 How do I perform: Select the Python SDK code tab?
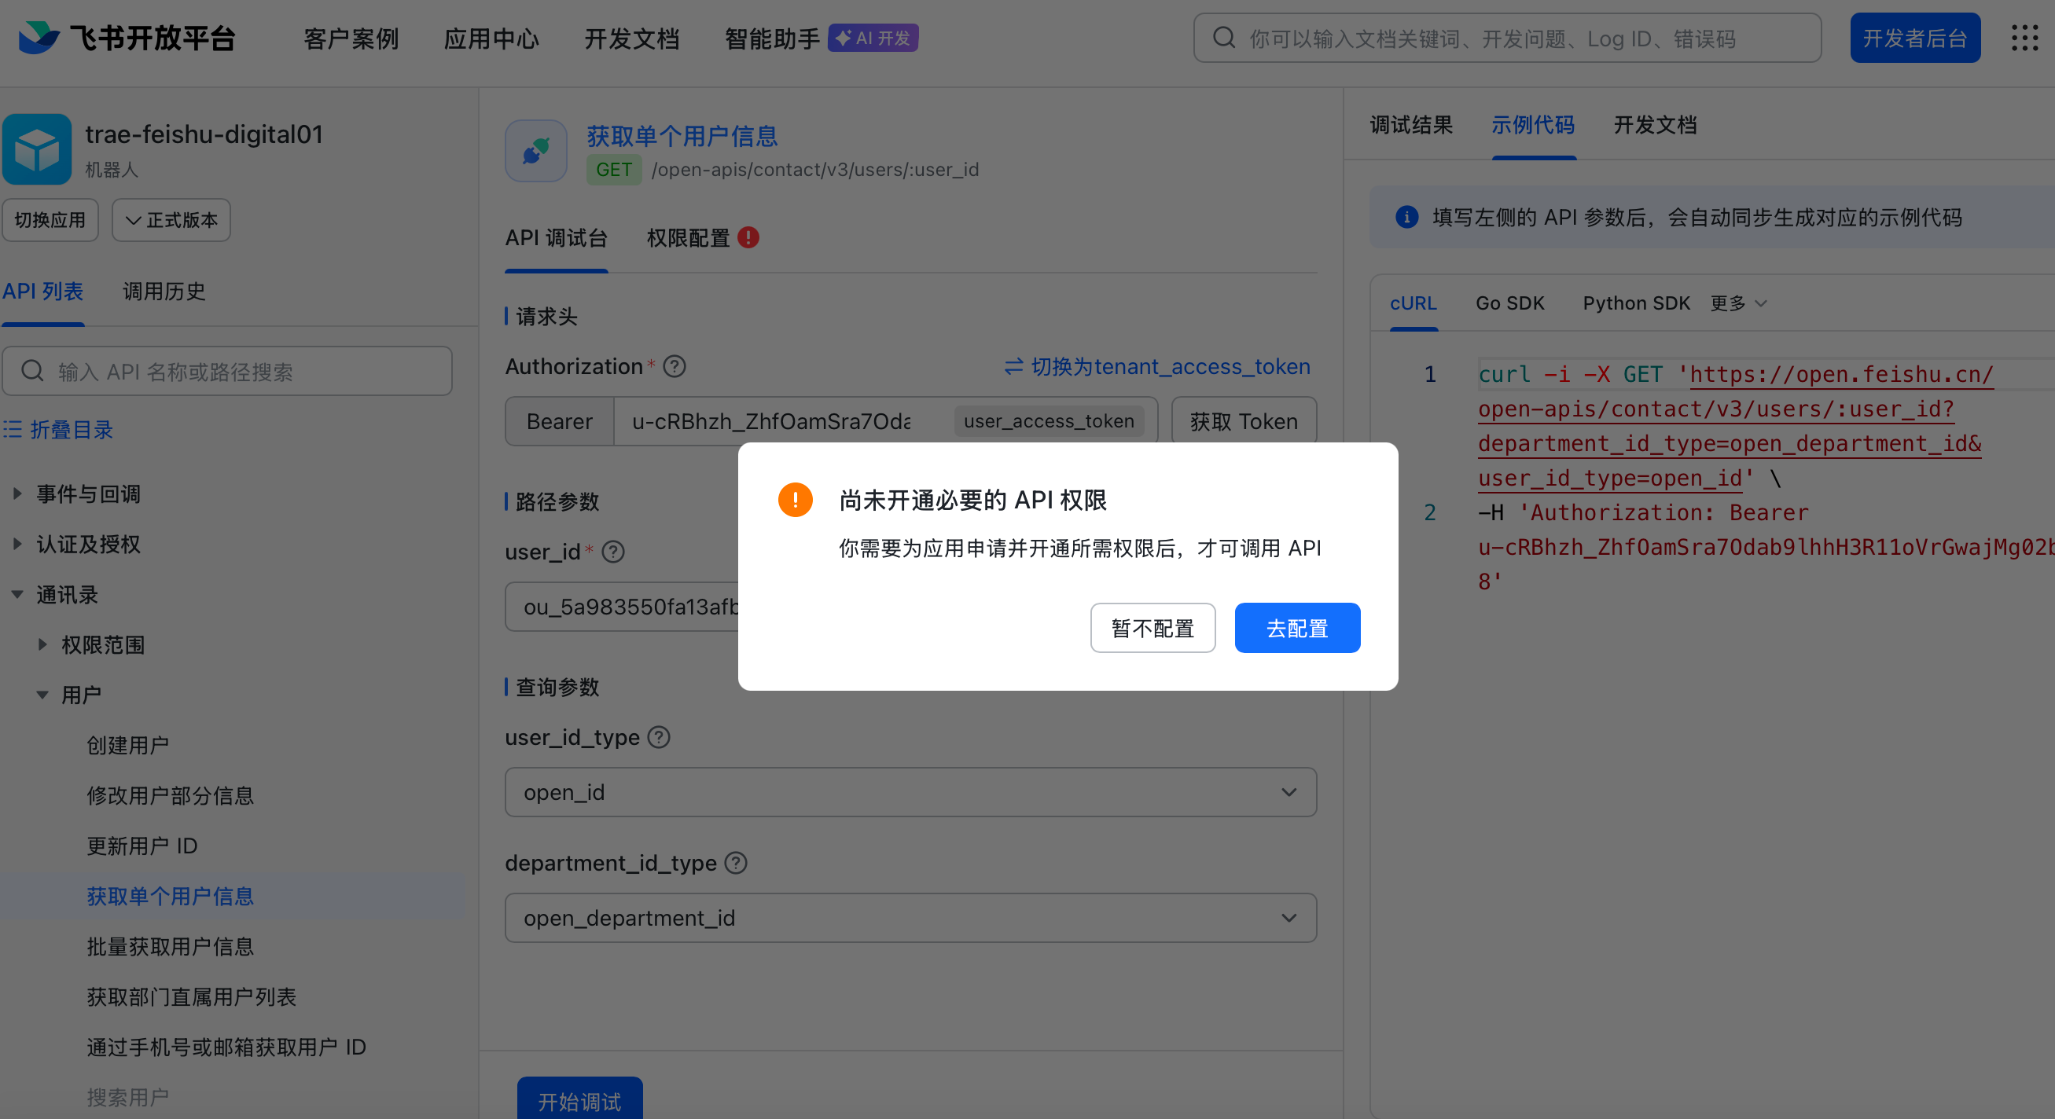pyautogui.click(x=1636, y=303)
